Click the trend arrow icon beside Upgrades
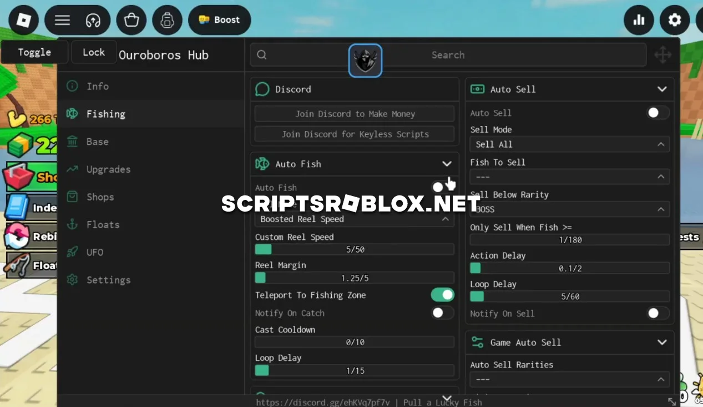Screen dimensions: 703x407 (72, 169)
